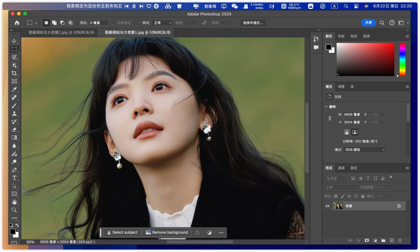420x252 pixels.
Task: Click the Select subject button
Action: pyautogui.click(x=122, y=233)
